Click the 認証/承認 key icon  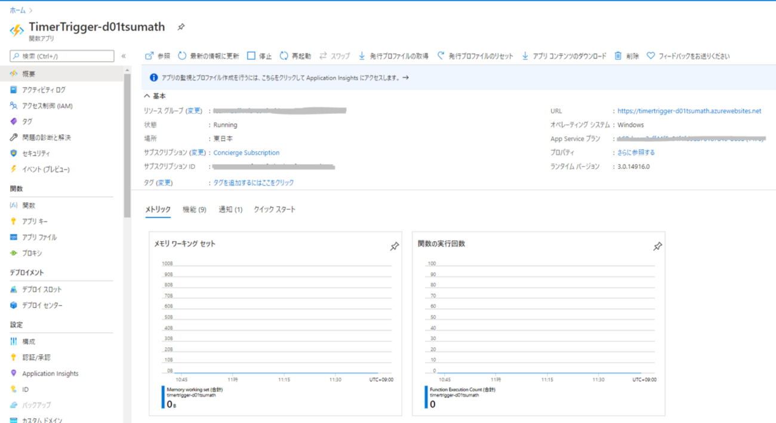[14, 357]
